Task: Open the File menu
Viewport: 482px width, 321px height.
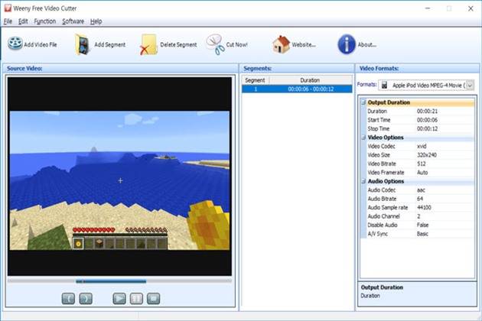Action: (x=8, y=21)
